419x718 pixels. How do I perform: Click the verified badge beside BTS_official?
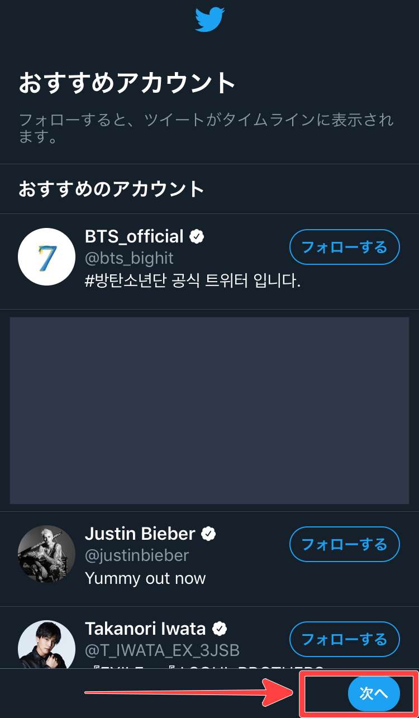point(197,236)
